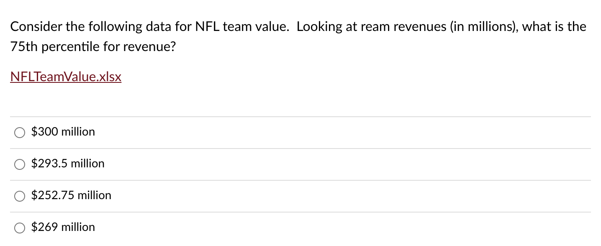This screenshot has width=601, height=246.
Task: Choose the $252.75 million radio button
Action: pyautogui.click(x=19, y=196)
